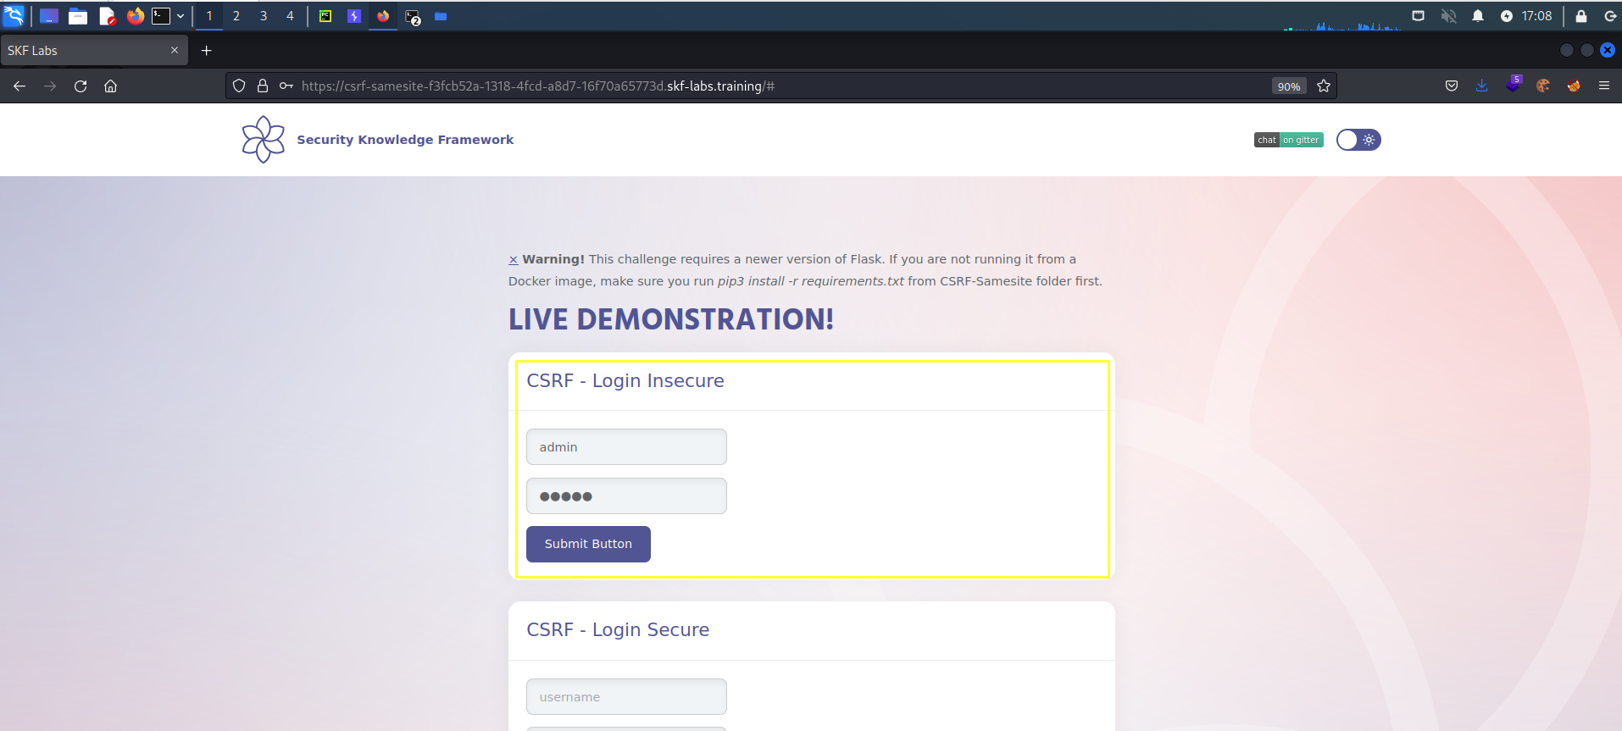The image size is (1622, 731).
Task: Select the SKF Labs browser tab
Action: [x=93, y=51]
